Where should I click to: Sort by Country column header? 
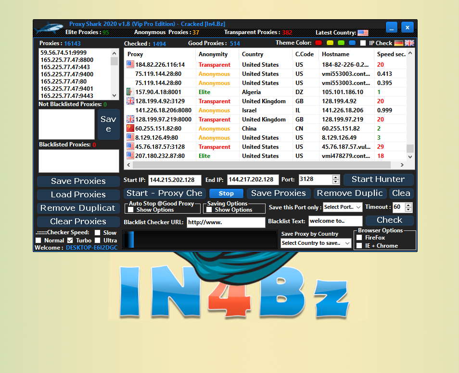266,54
